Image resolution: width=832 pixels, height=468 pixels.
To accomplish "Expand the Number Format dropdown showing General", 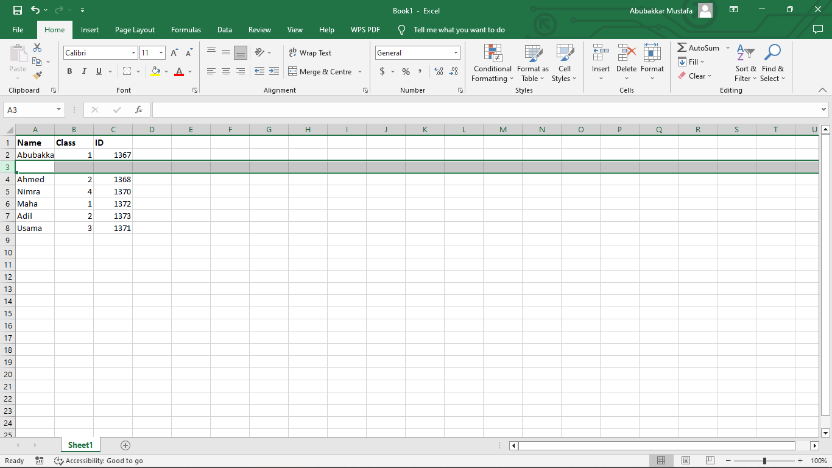I will pyautogui.click(x=454, y=53).
